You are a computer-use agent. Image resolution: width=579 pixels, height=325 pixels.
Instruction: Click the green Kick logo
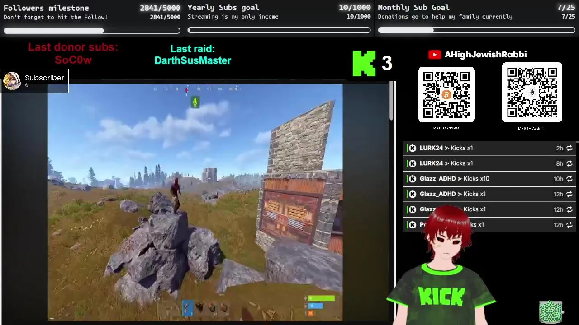pos(364,63)
